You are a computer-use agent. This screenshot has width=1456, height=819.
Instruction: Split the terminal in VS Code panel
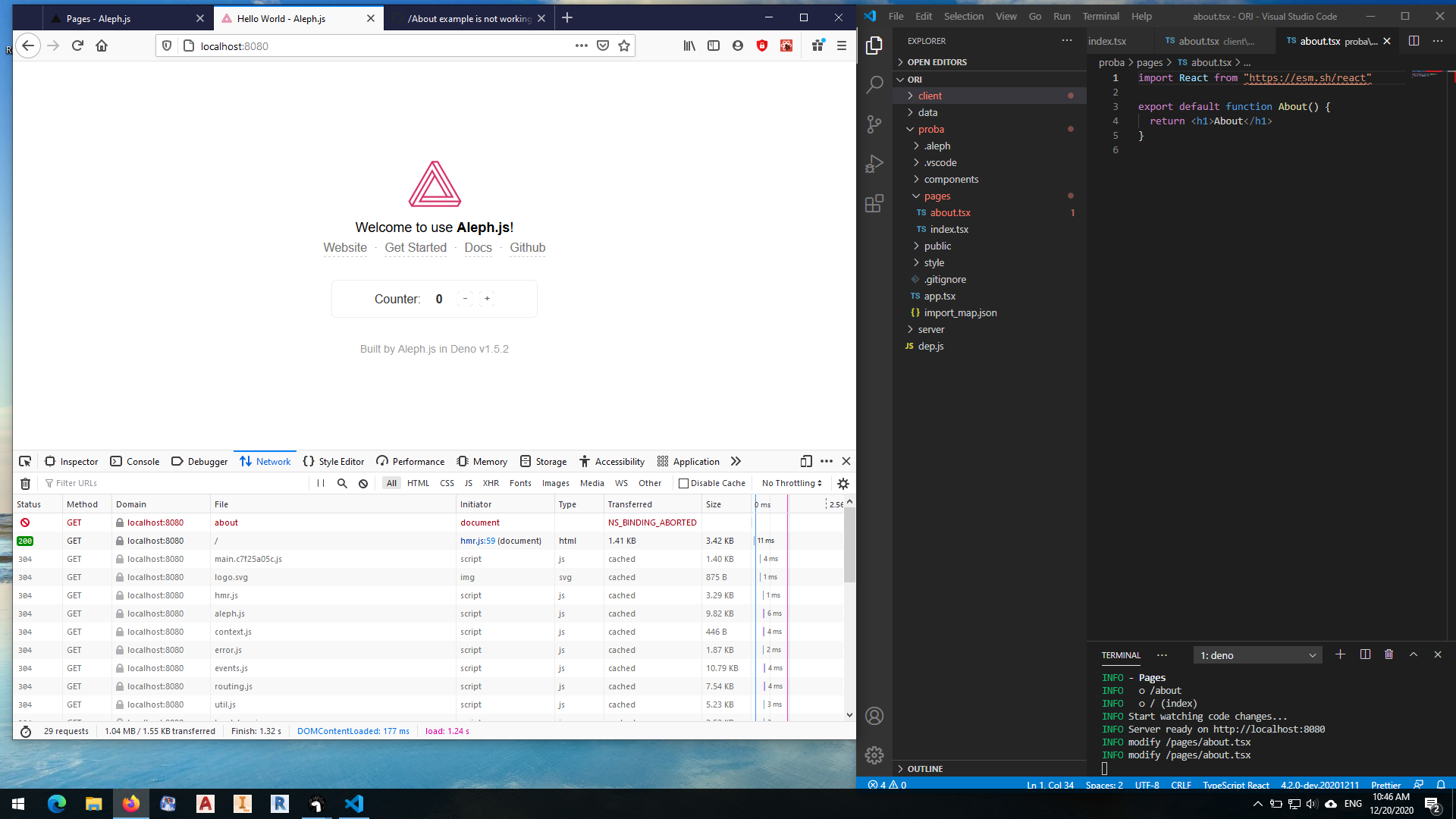click(1365, 654)
